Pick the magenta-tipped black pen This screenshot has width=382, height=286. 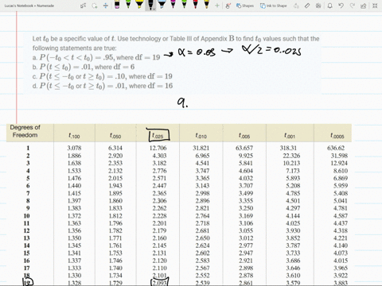[117, 5]
